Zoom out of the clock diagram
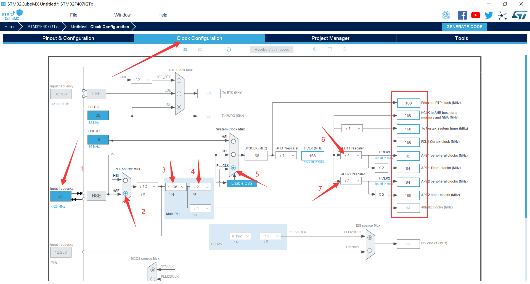The image size is (530, 284). point(344,49)
